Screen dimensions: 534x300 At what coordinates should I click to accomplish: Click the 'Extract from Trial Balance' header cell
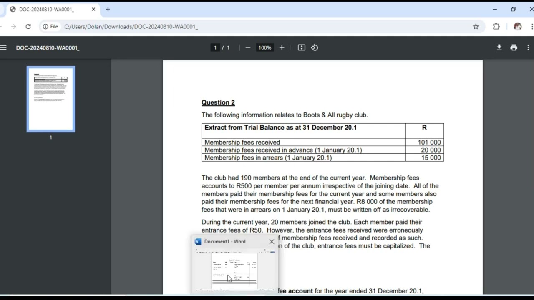[x=303, y=131]
